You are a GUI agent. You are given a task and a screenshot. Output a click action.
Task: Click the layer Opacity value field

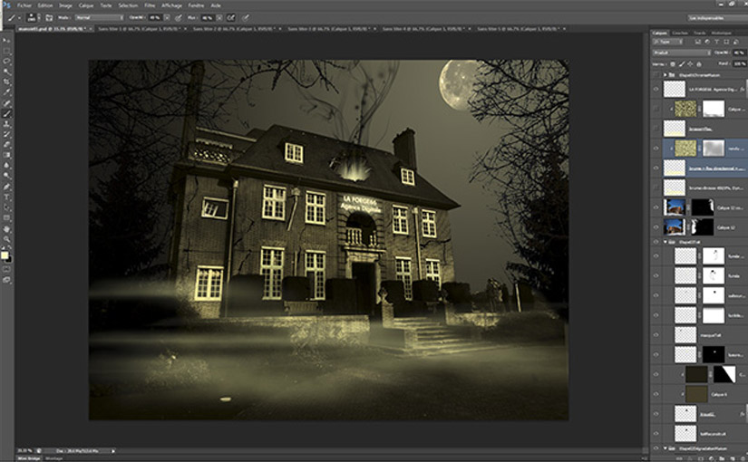pos(739,53)
